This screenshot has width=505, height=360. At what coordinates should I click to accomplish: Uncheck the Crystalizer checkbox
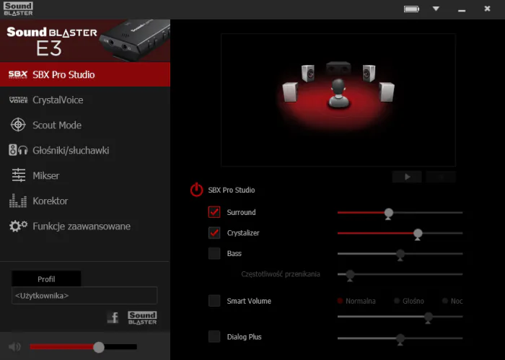coord(214,233)
